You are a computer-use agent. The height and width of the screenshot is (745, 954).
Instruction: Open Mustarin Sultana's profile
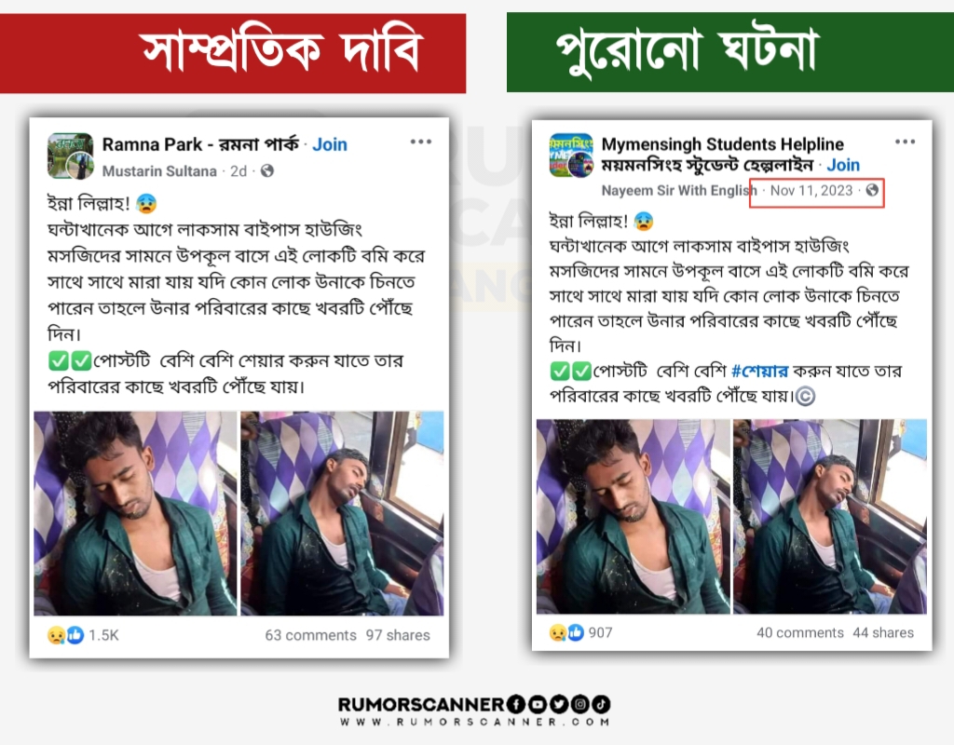pos(159,171)
